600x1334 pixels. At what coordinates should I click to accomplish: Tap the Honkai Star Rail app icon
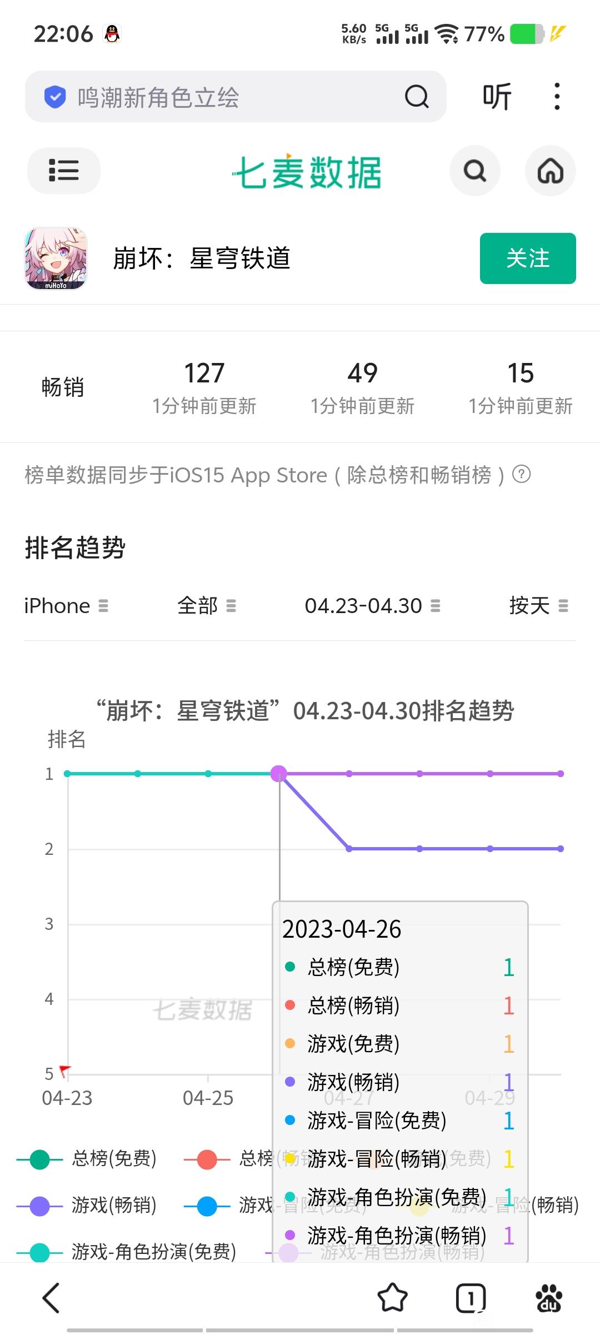pyautogui.click(x=56, y=258)
